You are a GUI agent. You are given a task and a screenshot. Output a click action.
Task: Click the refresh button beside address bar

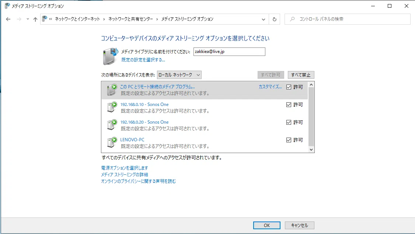275,19
